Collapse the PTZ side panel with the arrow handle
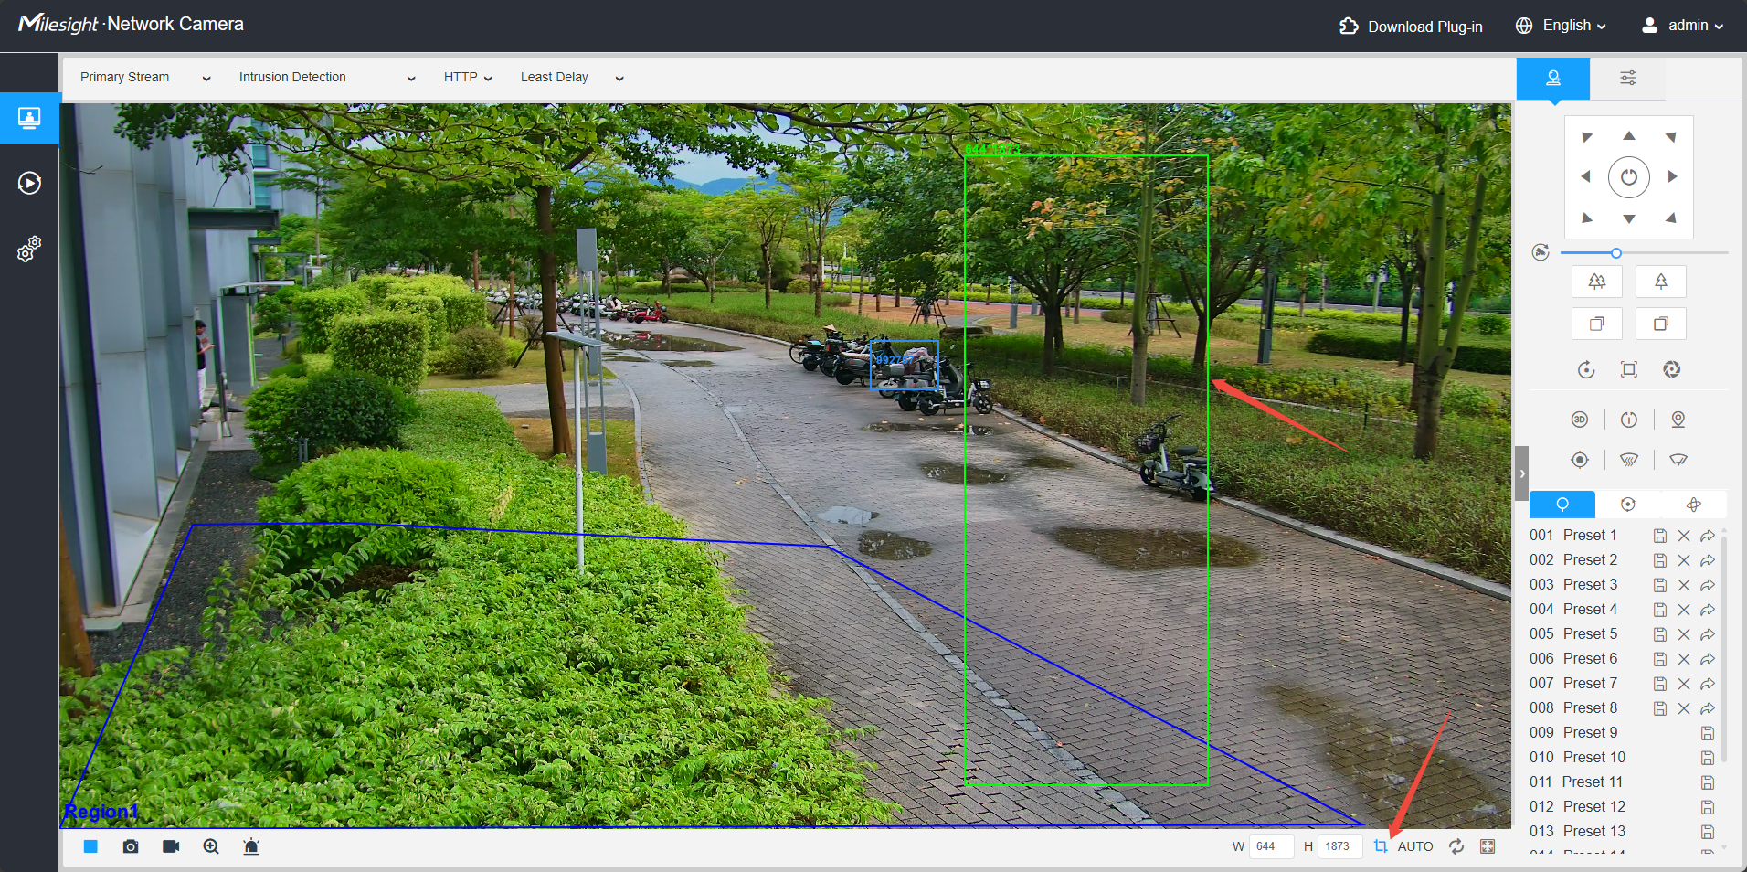Image resolution: width=1747 pixels, height=872 pixels. (1521, 473)
